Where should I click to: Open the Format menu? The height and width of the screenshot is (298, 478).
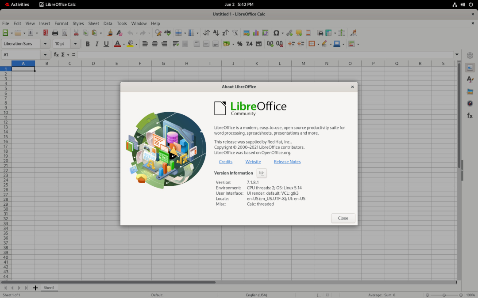(x=61, y=23)
